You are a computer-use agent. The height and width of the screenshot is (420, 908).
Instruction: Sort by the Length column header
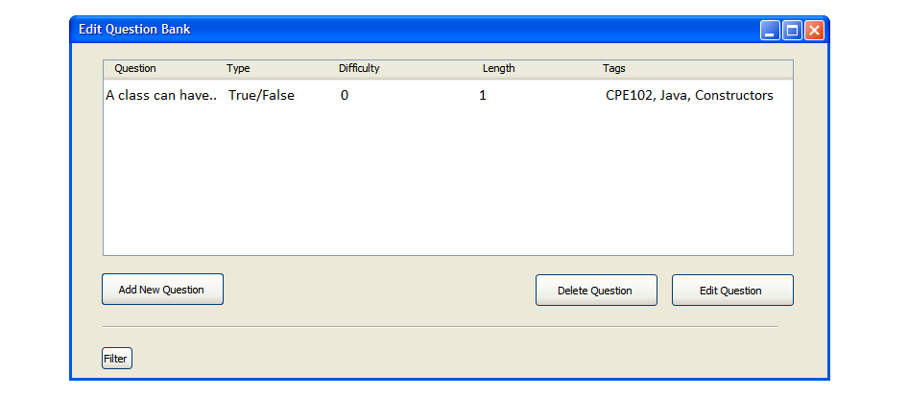tap(498, 69)
